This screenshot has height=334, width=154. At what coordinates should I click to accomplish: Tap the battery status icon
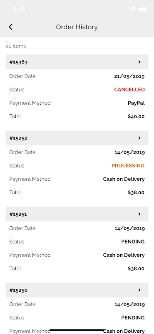pyautogui.click(x=142, y=9)
